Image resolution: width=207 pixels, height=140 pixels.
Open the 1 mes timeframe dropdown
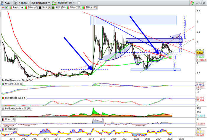(24, 3)
